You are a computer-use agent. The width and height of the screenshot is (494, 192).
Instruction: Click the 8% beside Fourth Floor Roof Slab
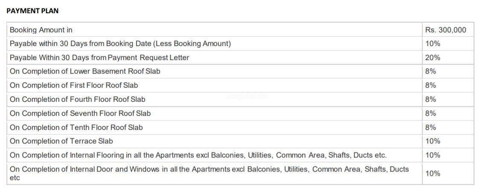coord(430,99)
